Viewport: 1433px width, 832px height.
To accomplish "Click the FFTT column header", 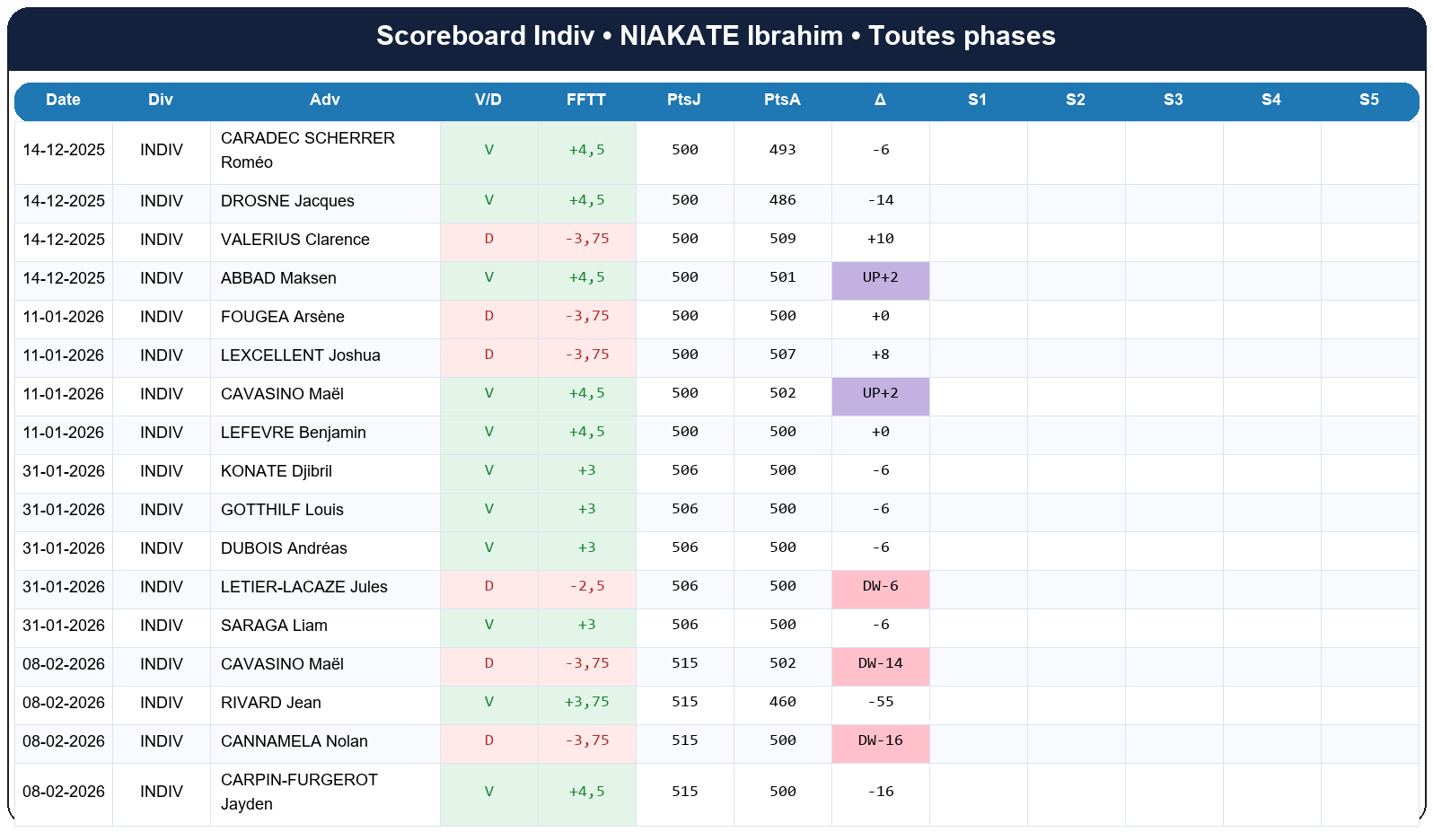I will (586, 100).
